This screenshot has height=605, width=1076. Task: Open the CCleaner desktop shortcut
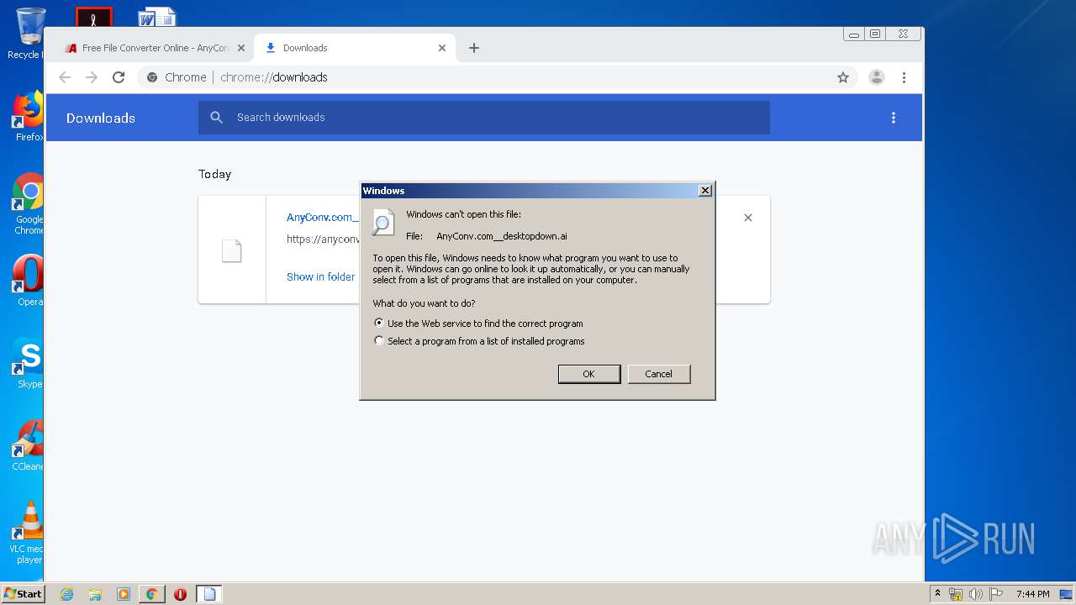pyautogui.click(x=28, y=446)
